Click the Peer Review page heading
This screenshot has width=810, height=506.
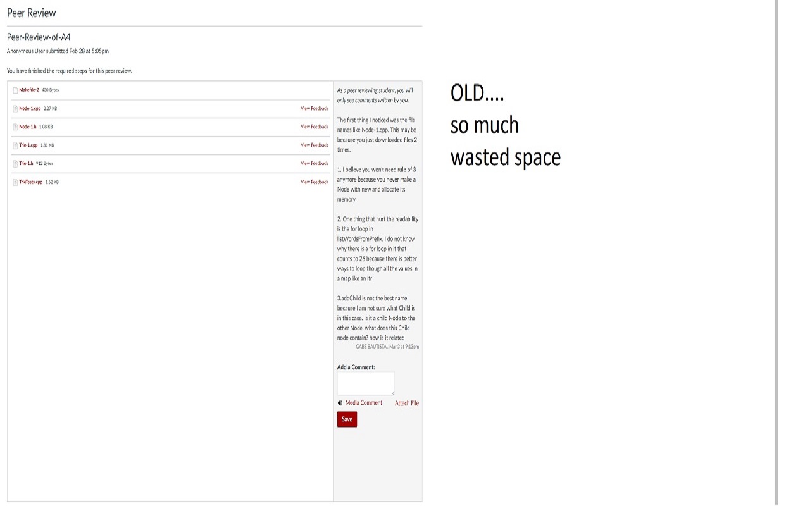(x=32, y=13)
